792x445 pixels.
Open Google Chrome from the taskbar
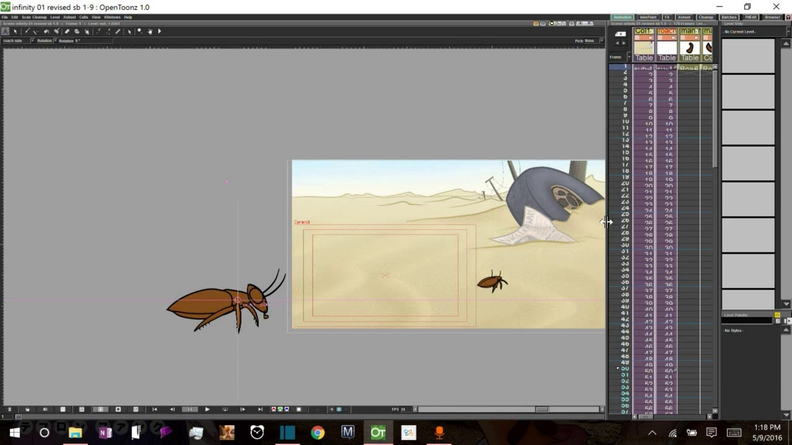tap(317, 433)
